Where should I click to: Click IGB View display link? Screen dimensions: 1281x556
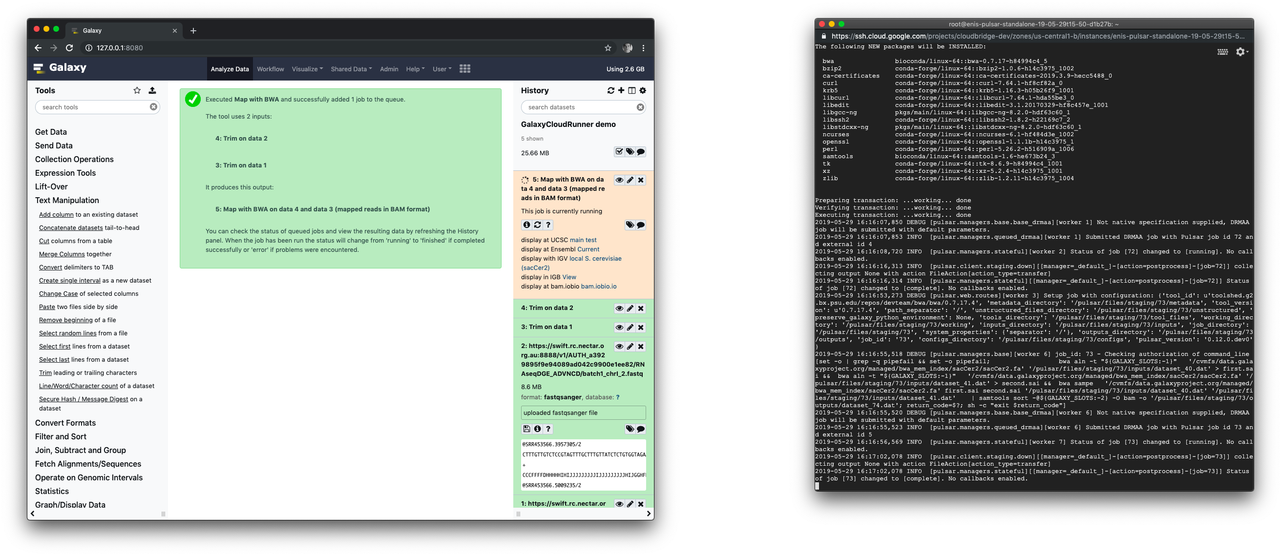click(569, 277)
